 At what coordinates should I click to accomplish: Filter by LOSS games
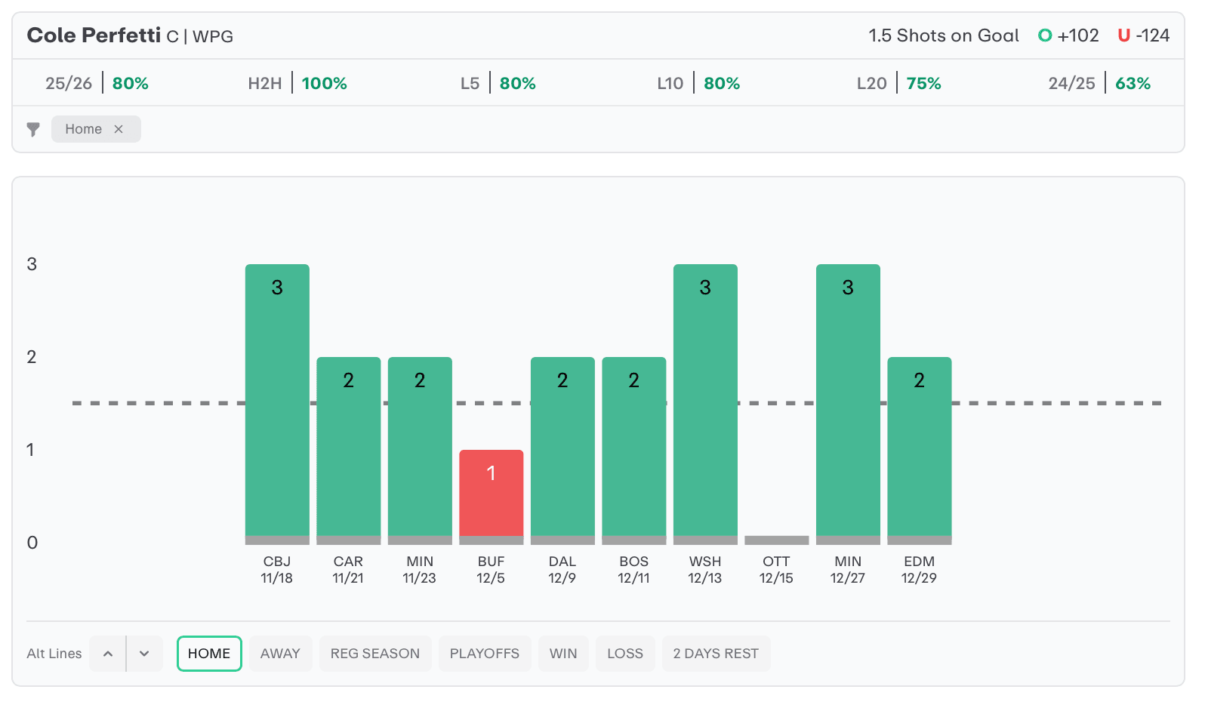[625, 654]
